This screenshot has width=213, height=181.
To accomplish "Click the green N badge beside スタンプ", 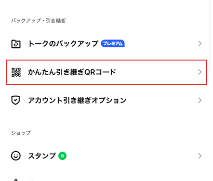I will point(62,156).
